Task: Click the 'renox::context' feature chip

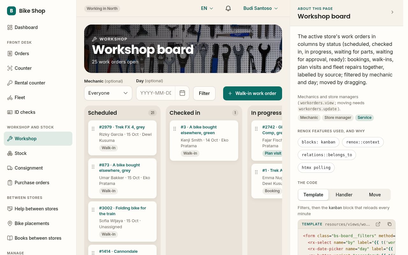Action: click(x=363, y=142)
